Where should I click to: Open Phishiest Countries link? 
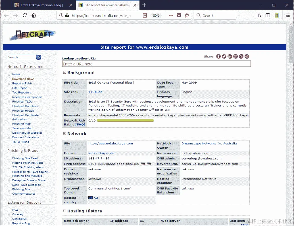(x=25, y=106)
